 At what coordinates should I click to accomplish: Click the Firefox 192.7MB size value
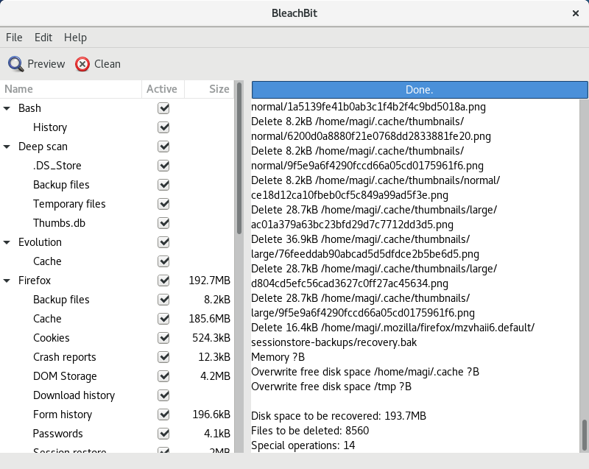coord(210,281)
